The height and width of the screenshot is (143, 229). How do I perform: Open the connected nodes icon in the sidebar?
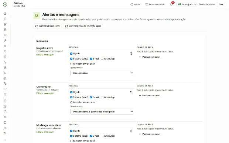[5, 78]
